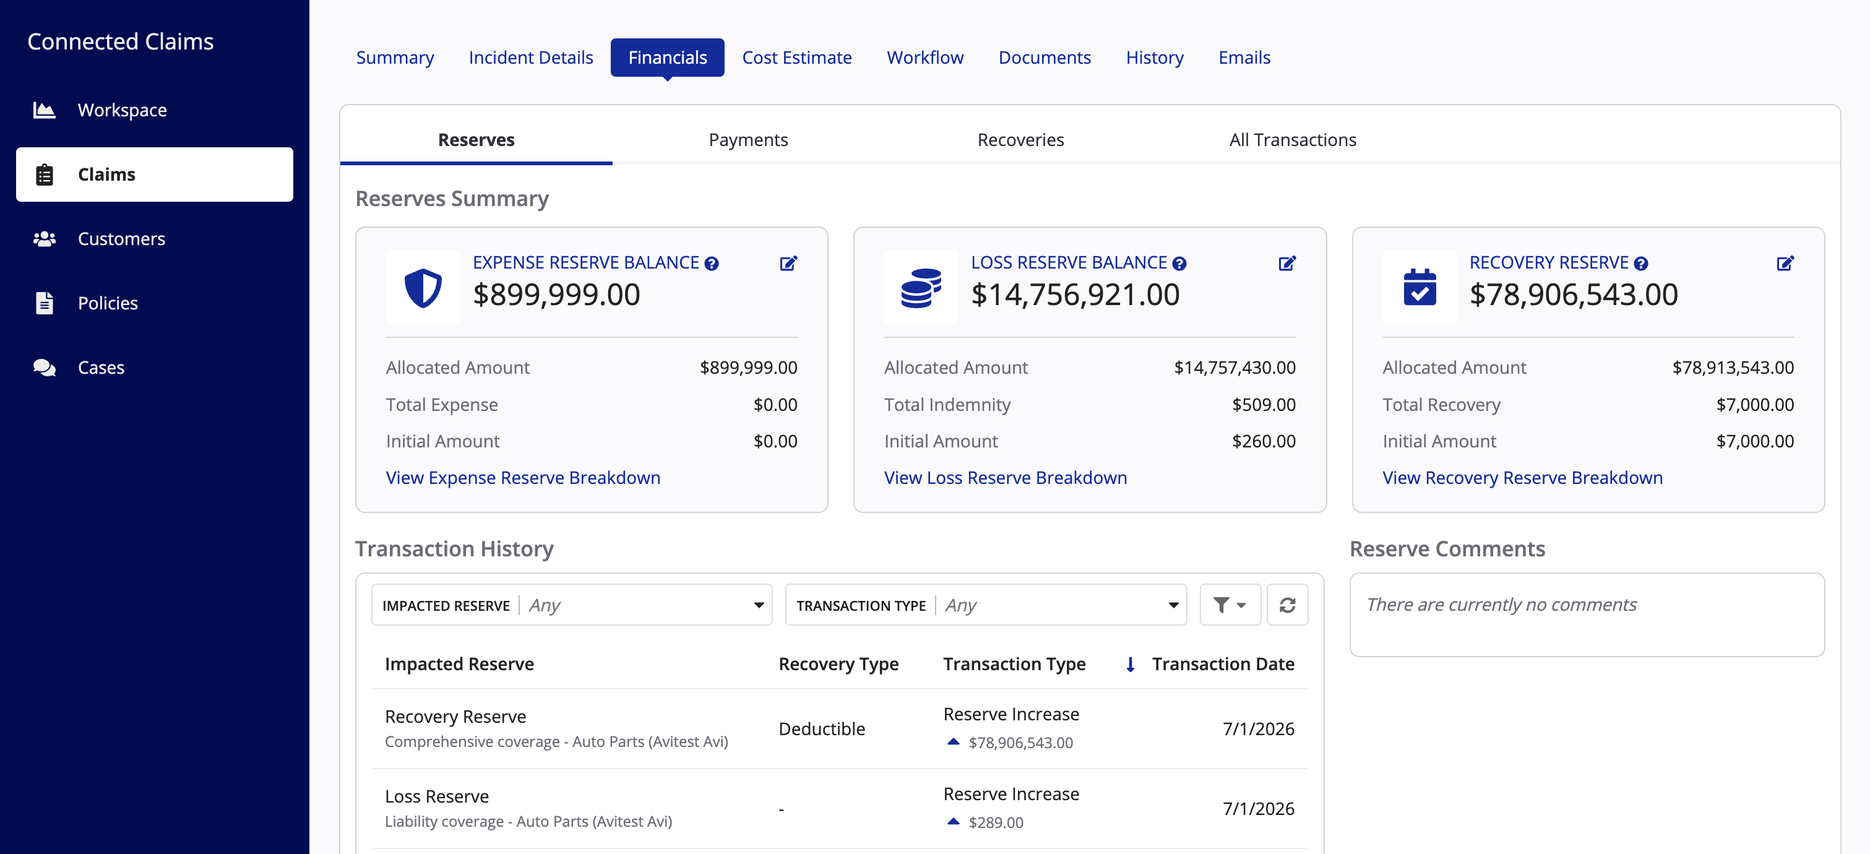Screen dimensions: 1870x854
Task: Click the Initial Amount $260.00 value
Action: (1263, 441)
